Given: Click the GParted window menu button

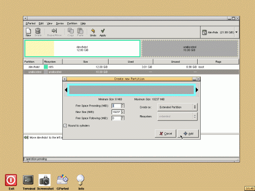Looking at the screenshot, I should pyautogui.click(x=25, y=18).
